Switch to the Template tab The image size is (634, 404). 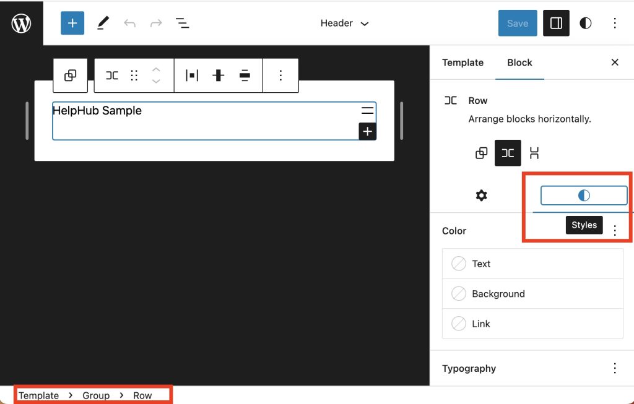pos(462,62)
